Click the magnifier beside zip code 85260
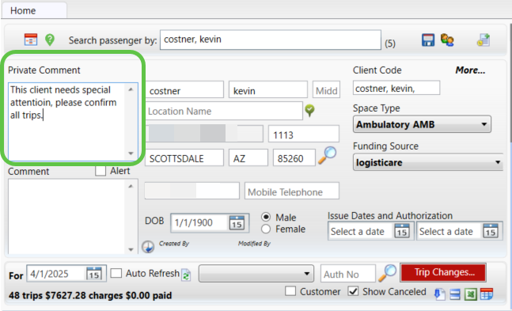The width and height of the screenshot is (512, 311). coord(327,155)
